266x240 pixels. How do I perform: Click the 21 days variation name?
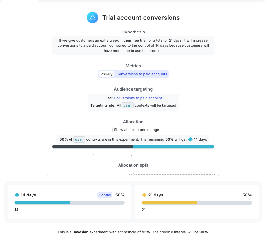coord(156,195)
